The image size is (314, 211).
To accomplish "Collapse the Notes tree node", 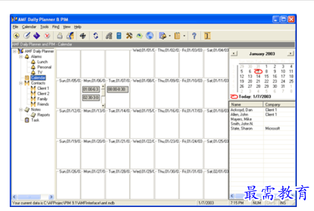I will click(x=21, y=109).
